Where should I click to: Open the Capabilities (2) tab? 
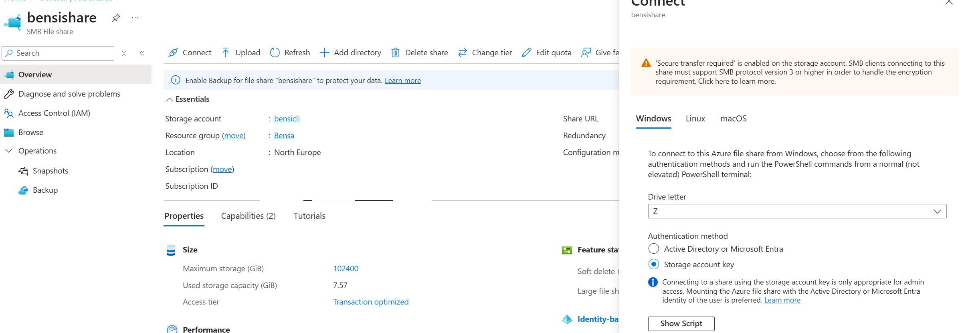(249, 216)
